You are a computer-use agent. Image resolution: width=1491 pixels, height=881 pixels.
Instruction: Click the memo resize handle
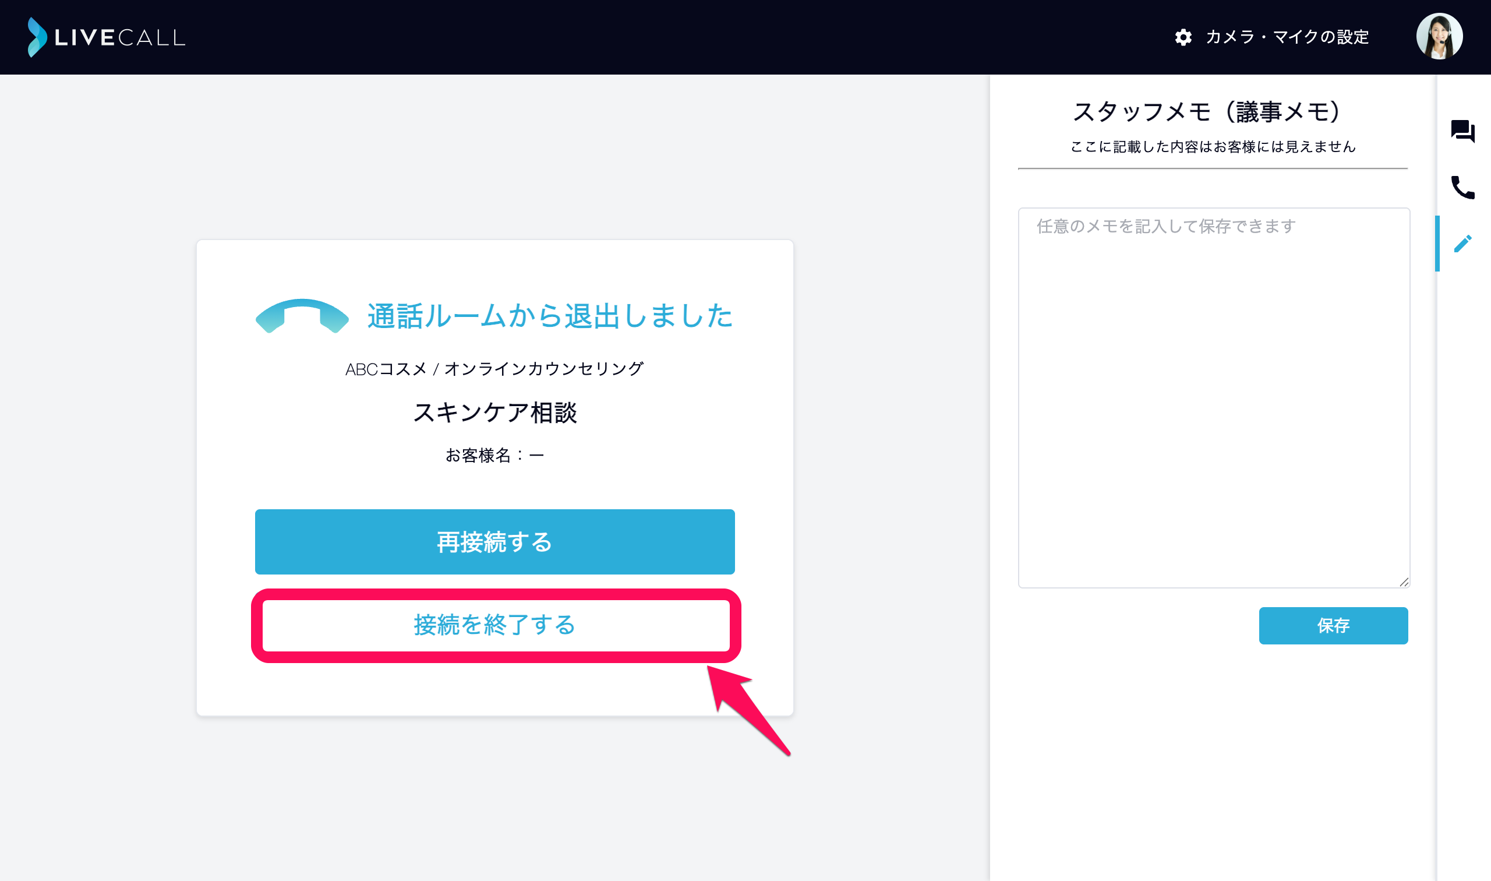coord(1404,582)
